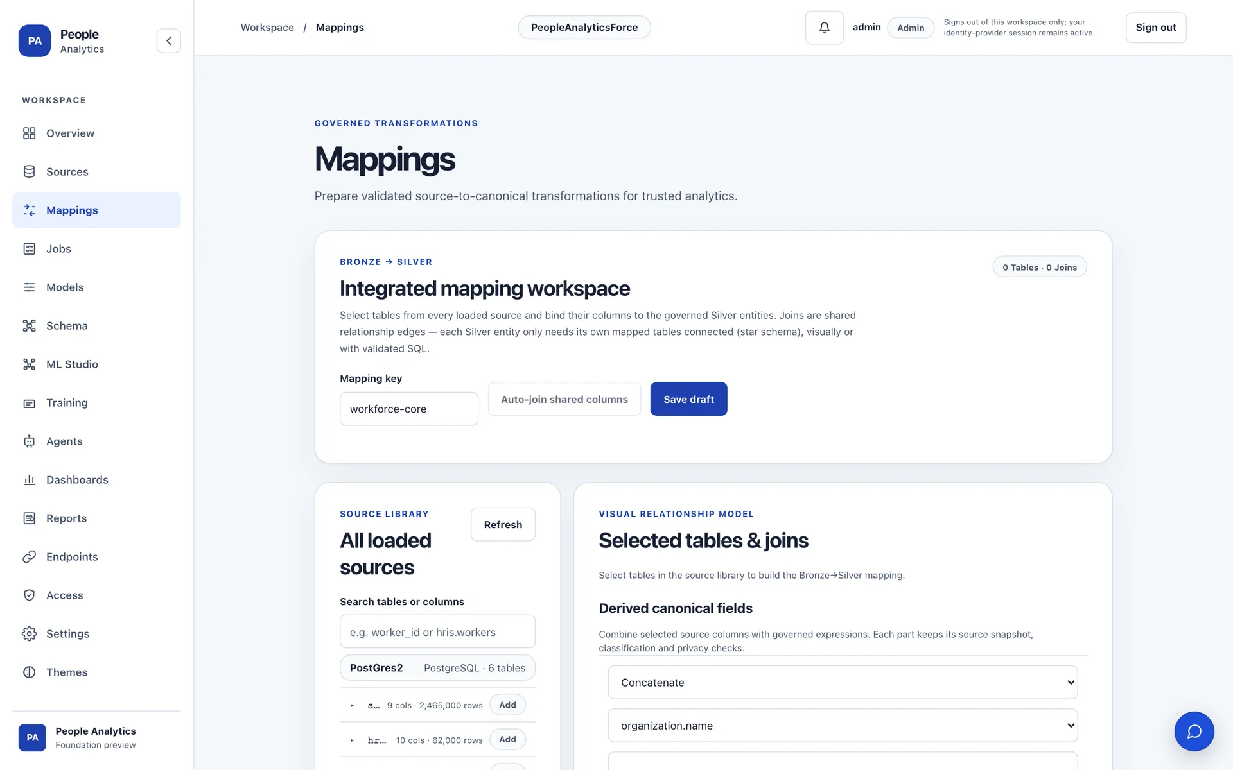Click the Sign out button

[1155, 28]
